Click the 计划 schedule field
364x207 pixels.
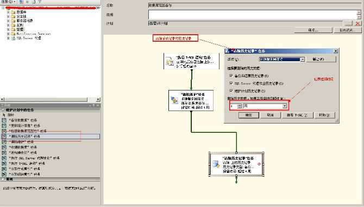[246, 23]
